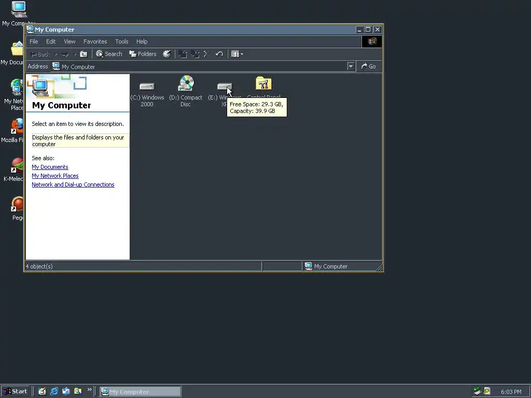Click the first Quick Launch icon
Viewport: 531px width, 398px height.
click(42, 391)
